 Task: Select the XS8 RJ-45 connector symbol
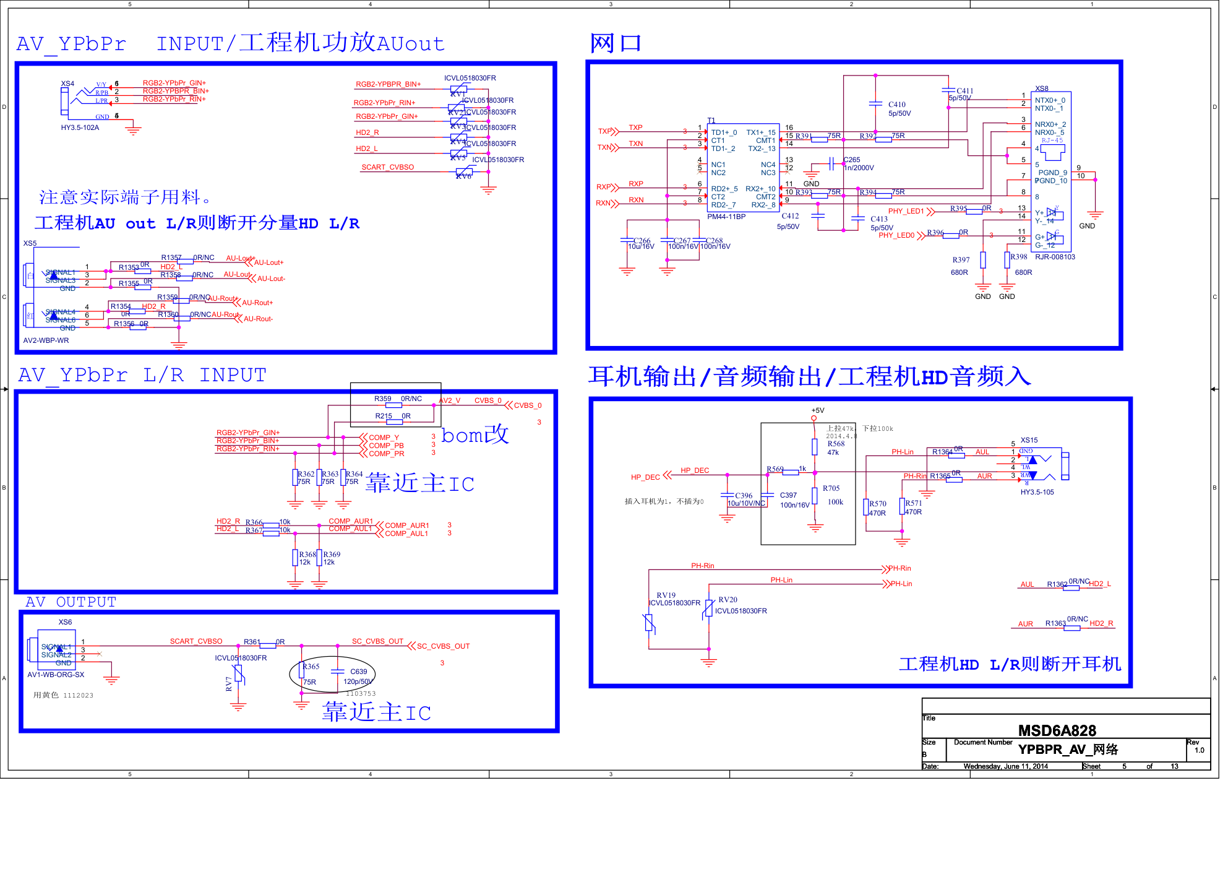(x=1051, y=171)
